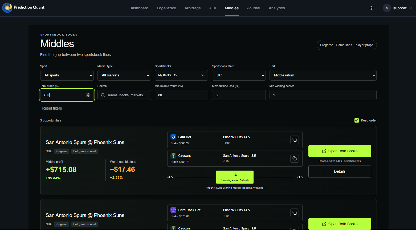416x230 pixels.
Task: Click the −$17.46 worst outside loss value
Action: pyautogui.click(x=123, y=170)
